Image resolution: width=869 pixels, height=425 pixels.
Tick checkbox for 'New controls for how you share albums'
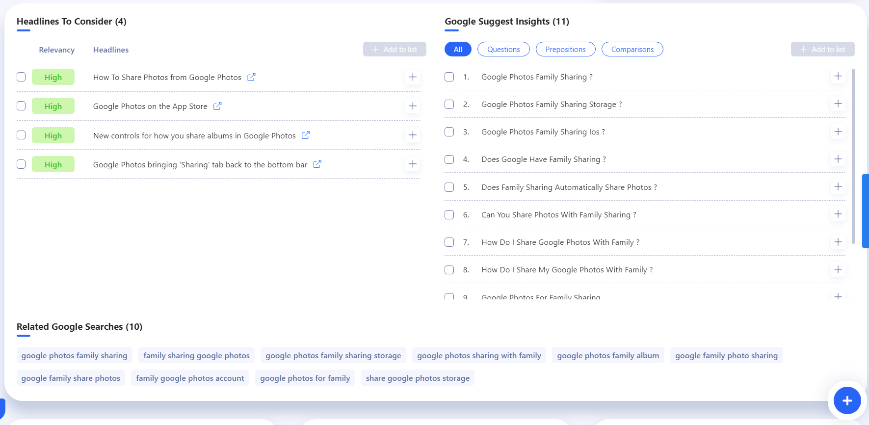[21, 135]
